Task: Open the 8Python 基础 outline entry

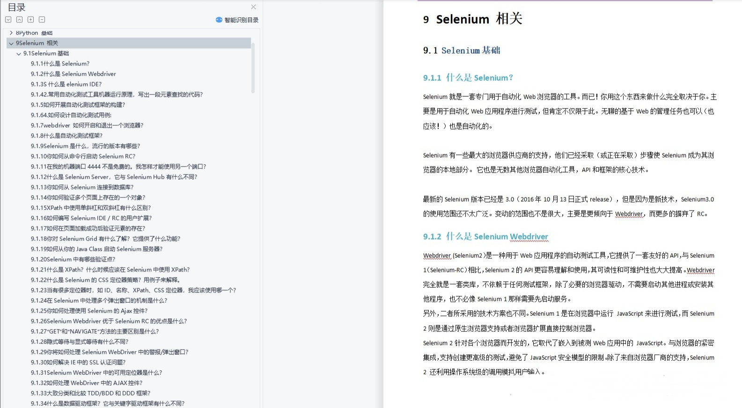Action: point(34,33)
